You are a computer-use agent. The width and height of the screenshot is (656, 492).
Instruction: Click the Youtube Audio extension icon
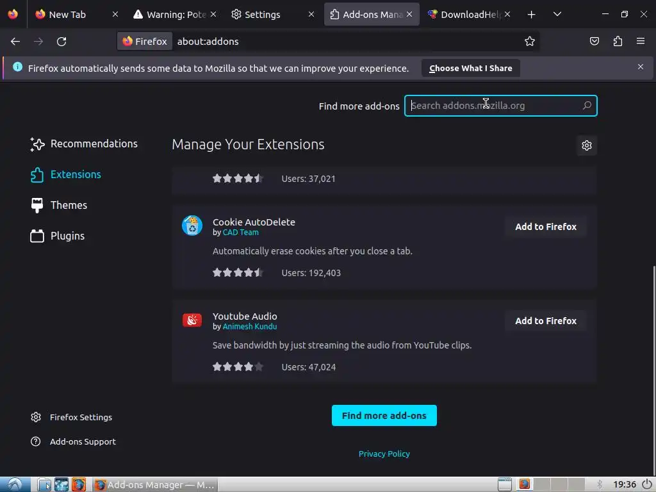click(x=192, y=320)
